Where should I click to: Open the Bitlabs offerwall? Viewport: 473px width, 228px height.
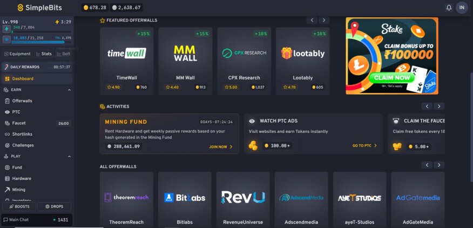click(185, 199)
